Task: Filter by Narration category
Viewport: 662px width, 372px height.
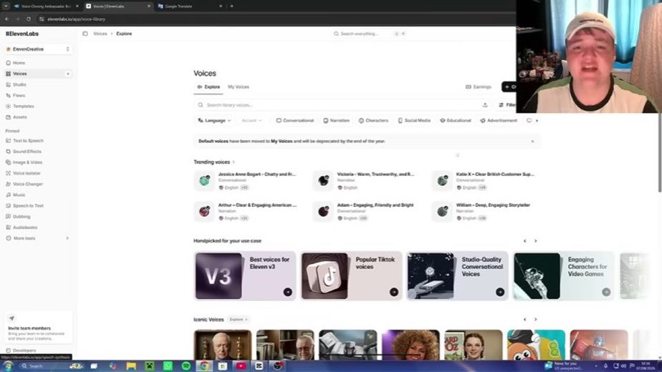Action: pos(337,121)
